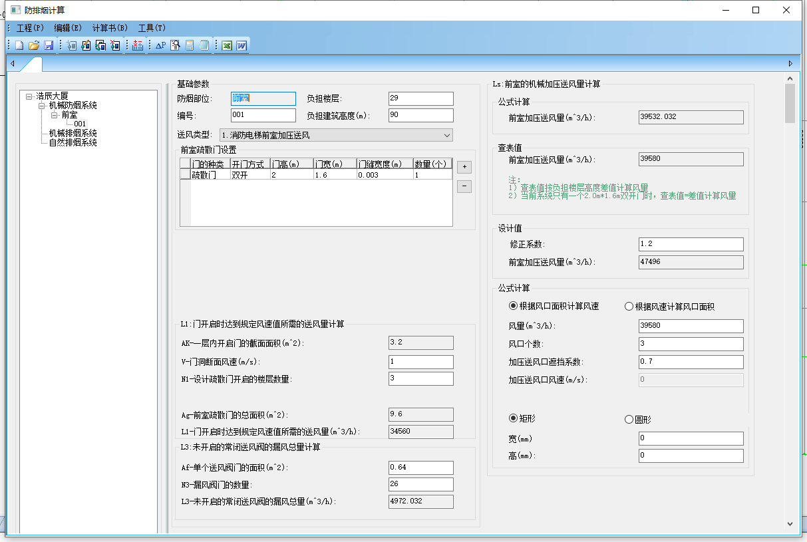Choose the 圆形 duct shape option

pyautogui.click(x=629, y=419)
